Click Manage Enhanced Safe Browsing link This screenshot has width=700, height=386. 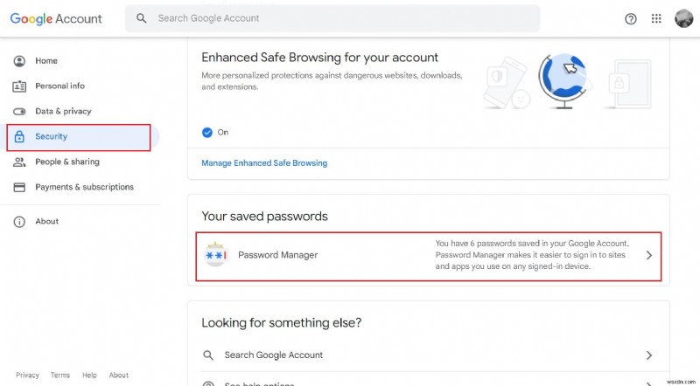coord(264,163)
